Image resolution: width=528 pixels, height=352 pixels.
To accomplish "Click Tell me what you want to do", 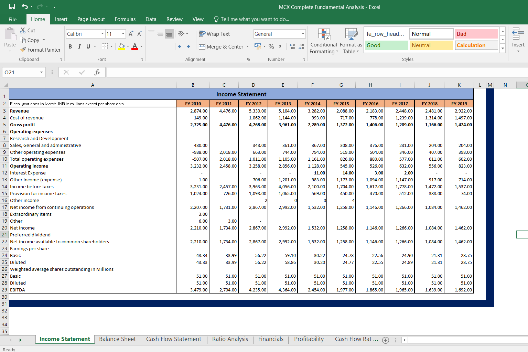I will pyautogui.click(x=251, y=19).
